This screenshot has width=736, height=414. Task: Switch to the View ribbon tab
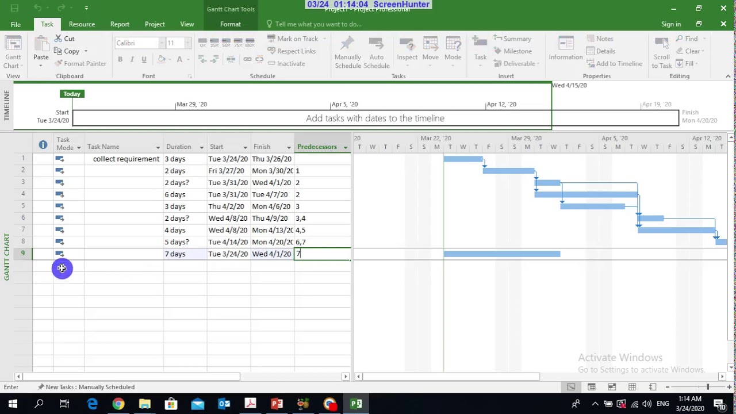(187, 24)
